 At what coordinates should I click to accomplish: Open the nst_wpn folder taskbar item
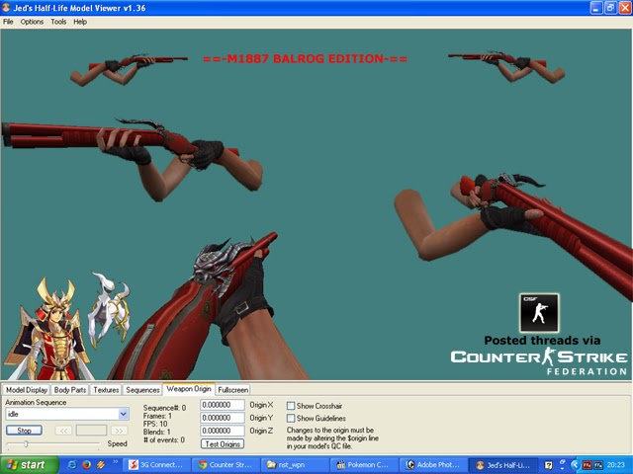click(295, 465)
